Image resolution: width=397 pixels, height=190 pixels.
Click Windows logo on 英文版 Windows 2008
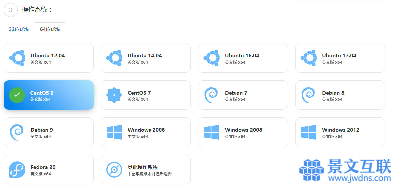pos(212,132)
